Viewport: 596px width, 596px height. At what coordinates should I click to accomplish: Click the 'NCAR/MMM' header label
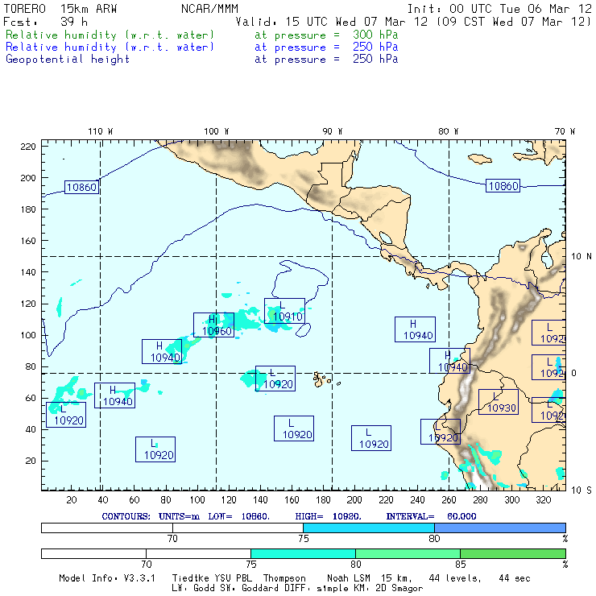pyautogui.click(x=209, y=9)
